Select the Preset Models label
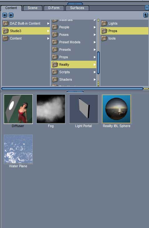The height and width of the screenshot is (228, 149). [x=70, y=42]
